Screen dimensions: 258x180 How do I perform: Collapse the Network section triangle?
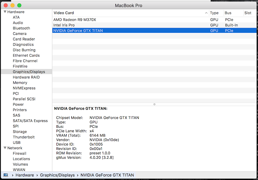[x=5, y=148]
